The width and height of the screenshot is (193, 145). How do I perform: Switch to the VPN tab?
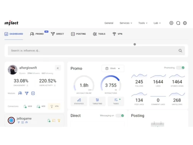pos(117,34)
